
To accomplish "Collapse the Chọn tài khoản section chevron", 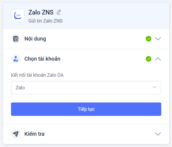I will pyautogui.click(x=158, y=59).
